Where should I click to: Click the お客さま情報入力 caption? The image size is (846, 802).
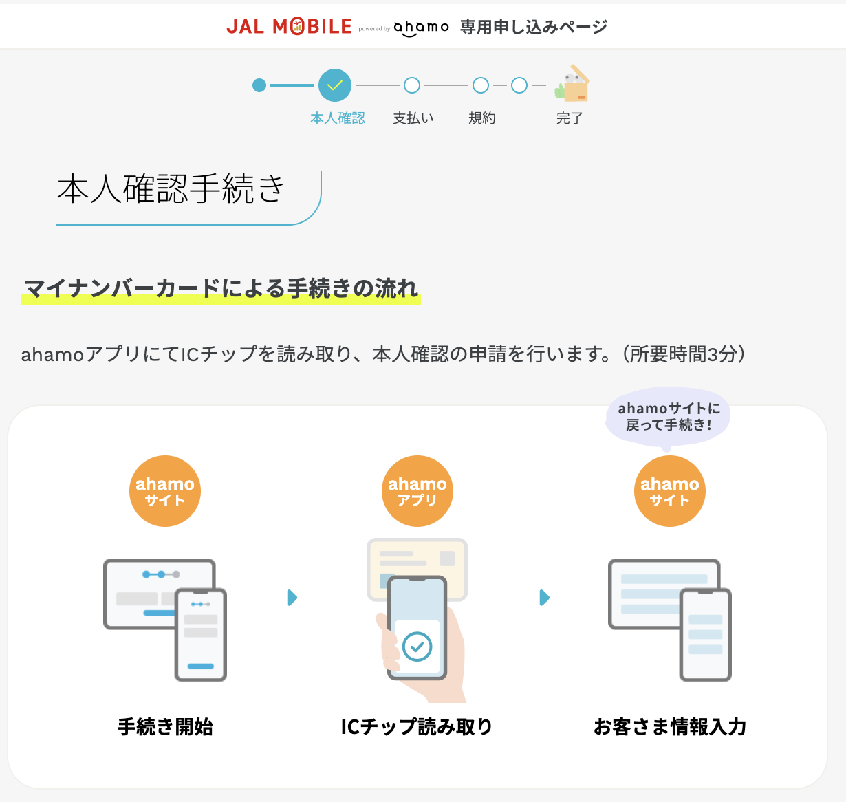coord(670,726)
